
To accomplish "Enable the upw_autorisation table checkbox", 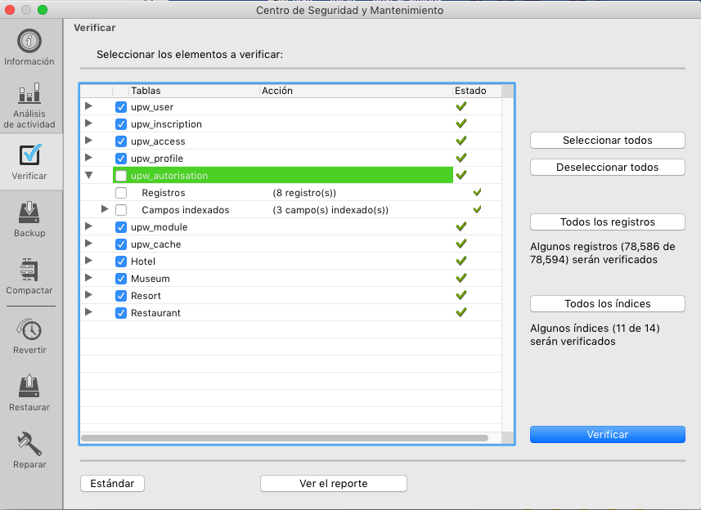I will (121, 176).
